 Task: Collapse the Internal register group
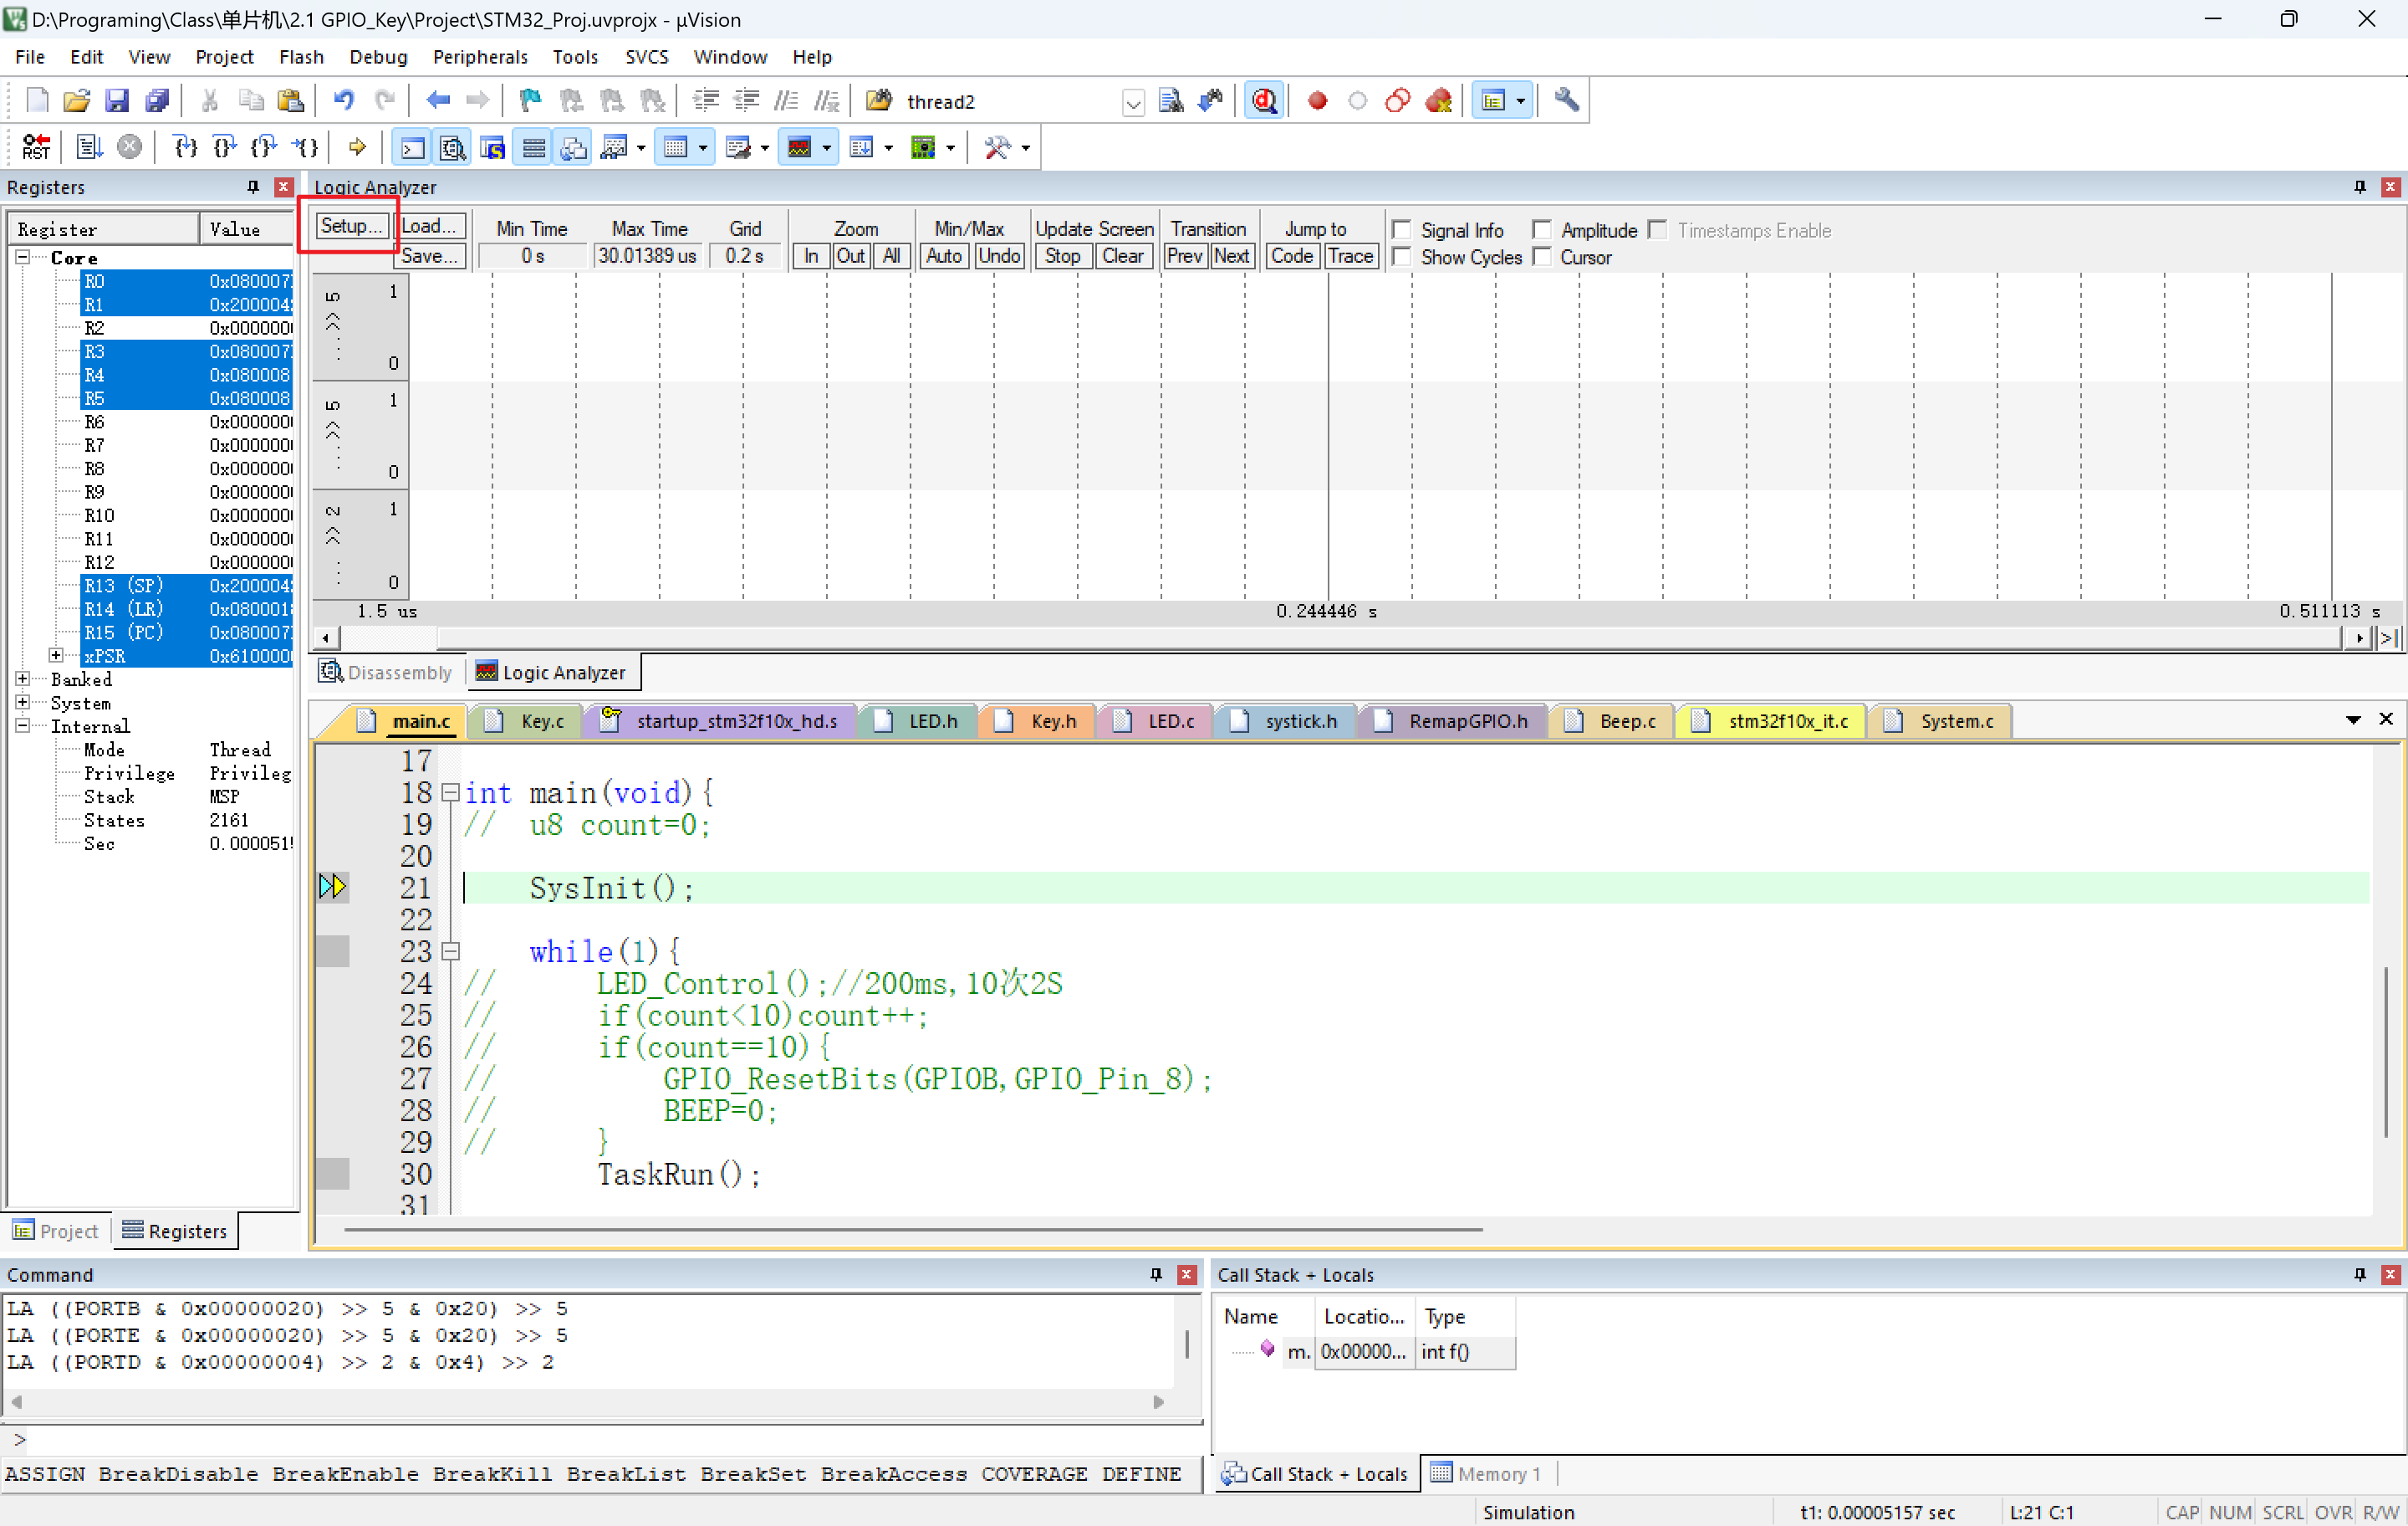click(x=22, y=726)
